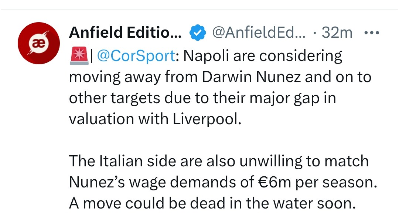Click the 32m timestamp of the tweet
Image resolution: width=399 pixels, height=217 pixels.
[x=337, y=33]
